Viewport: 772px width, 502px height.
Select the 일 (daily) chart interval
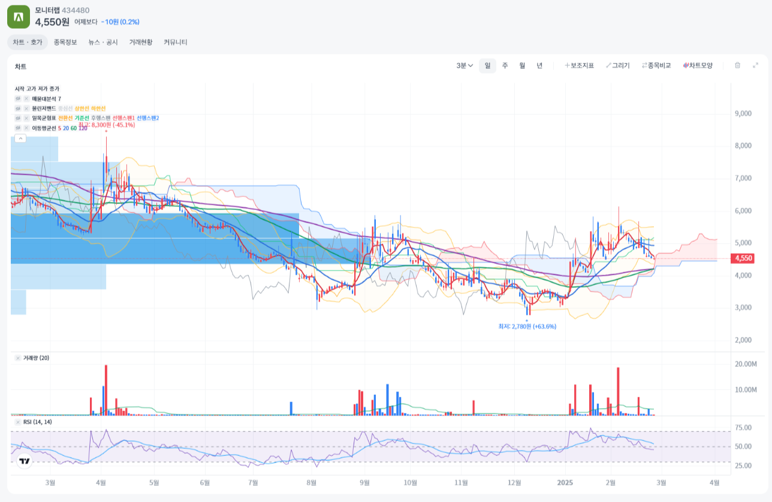[x=487, y=66]
